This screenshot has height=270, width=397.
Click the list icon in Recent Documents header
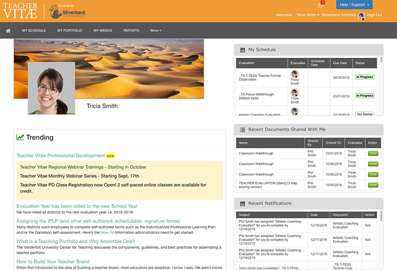(242, 129)
